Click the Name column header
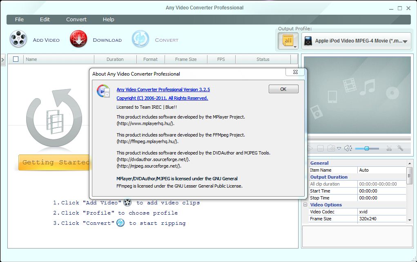 pyautogui.click(x=59, y=59)
